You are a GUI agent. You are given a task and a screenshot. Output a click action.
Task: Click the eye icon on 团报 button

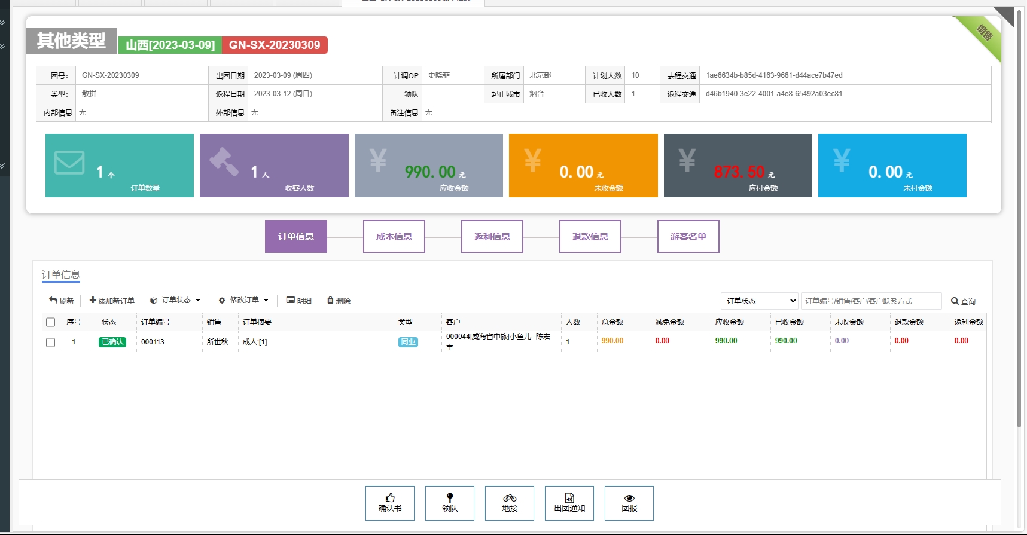click(x=629, y=497)
